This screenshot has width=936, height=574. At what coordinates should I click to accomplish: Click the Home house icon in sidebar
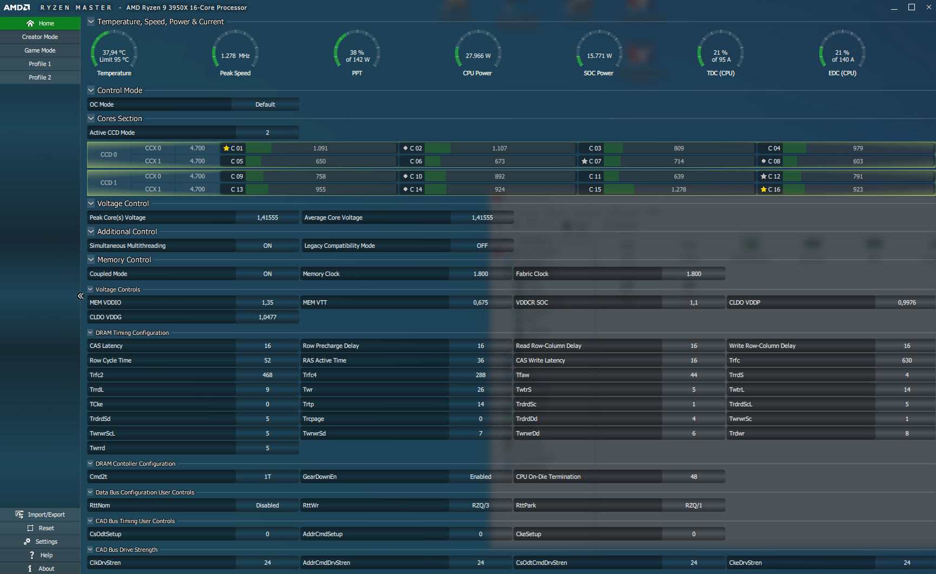[30, 23]
